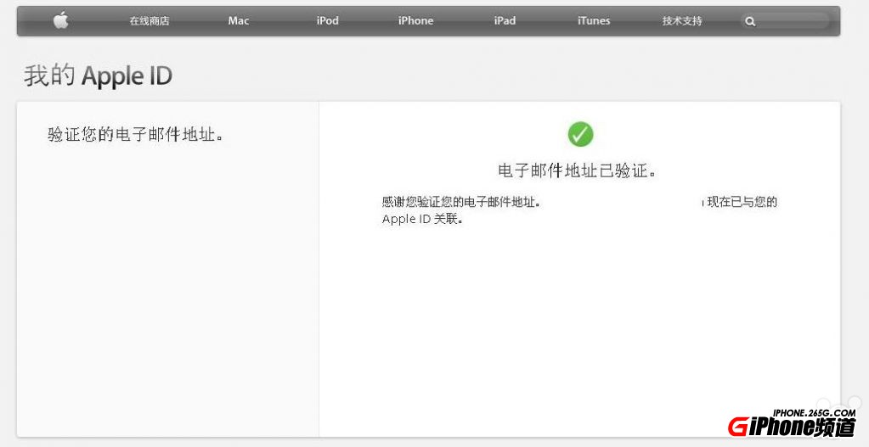Screen dimensions: 869x447
Task: Click the 感谢您验证您的电子邮件地址。 message
Action: click(x=461, y=202)
